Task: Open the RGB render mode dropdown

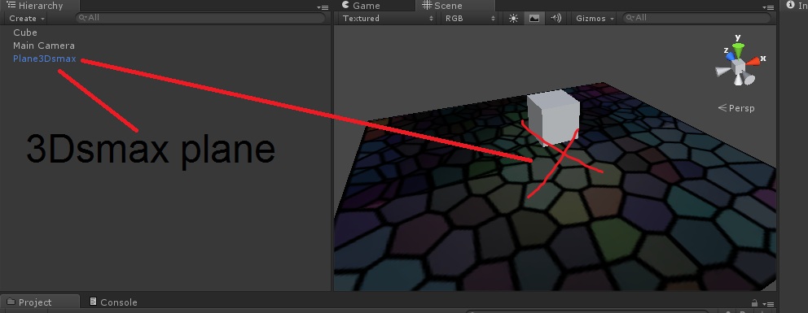Action: (x=469, y=18)
